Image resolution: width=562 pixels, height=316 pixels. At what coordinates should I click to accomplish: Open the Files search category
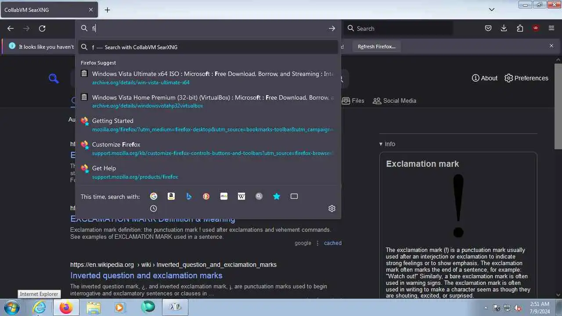tap(353, 101)
